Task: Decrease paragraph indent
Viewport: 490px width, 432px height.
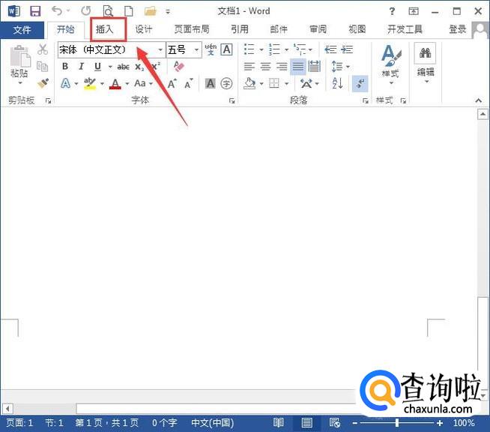Action: click(330, 49)
